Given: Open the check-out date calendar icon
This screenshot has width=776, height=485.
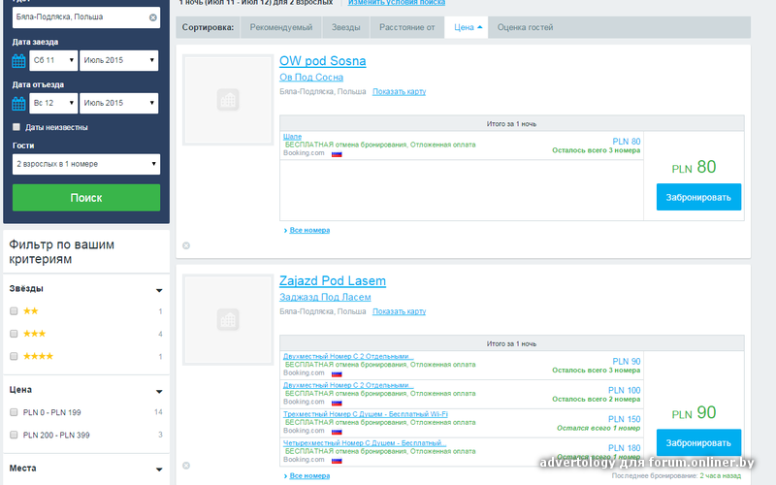Looking at the screenshot, I should [x=18, y=104].
